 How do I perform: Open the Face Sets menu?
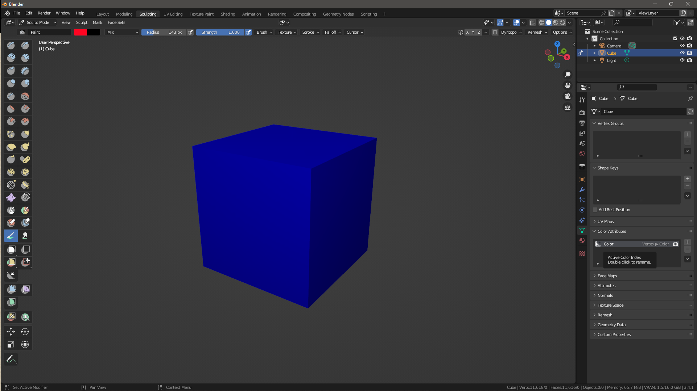pyautogui.click(x=116, y=22)
